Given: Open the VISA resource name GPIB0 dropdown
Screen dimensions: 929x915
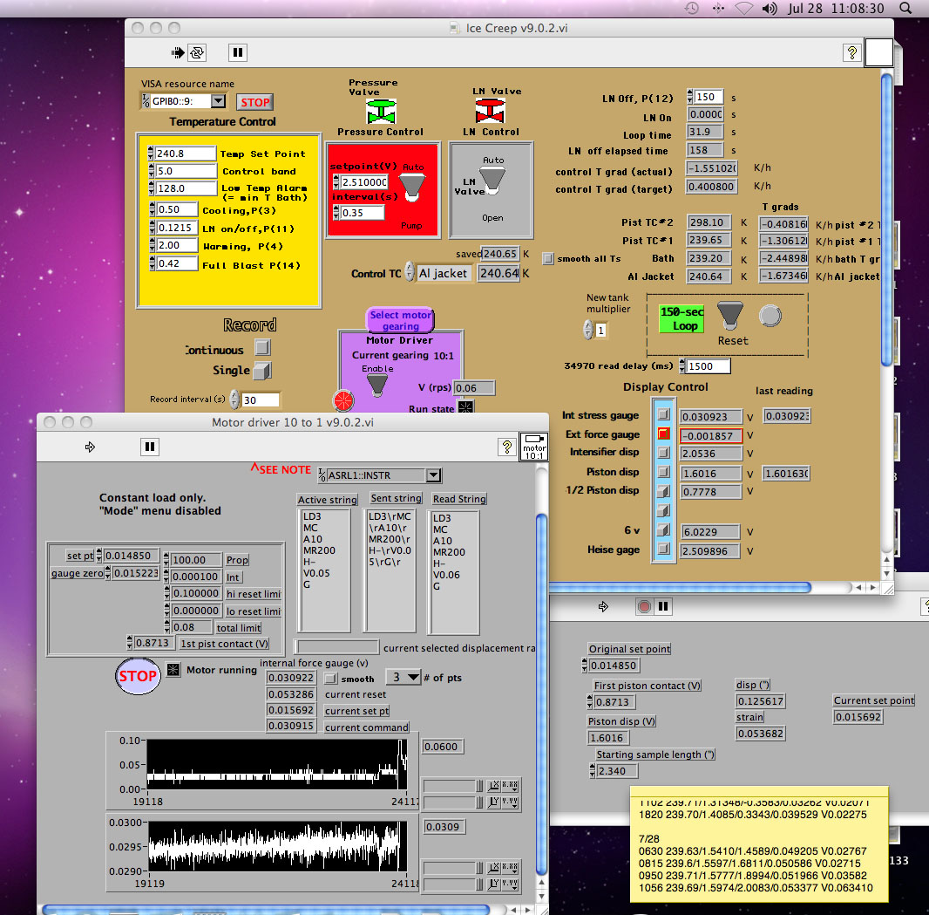Looking at the screenshot, I should tap(217, 102).
